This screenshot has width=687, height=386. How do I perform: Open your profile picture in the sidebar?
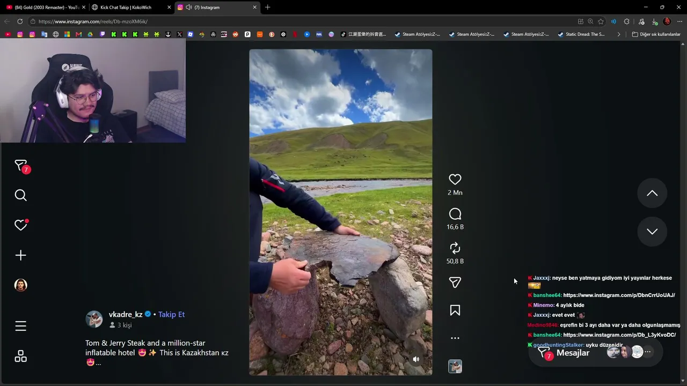point(20,285)
